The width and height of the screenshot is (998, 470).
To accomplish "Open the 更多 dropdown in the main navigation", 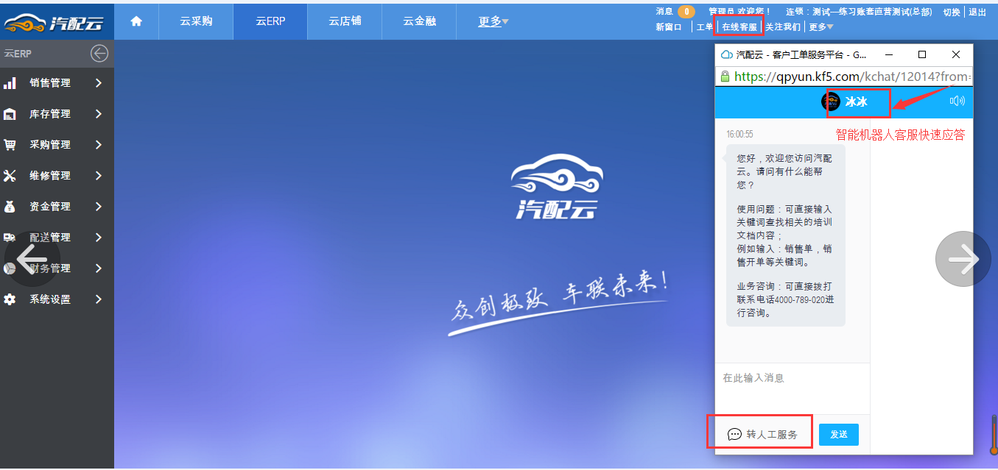I will (x=493, y=21).
